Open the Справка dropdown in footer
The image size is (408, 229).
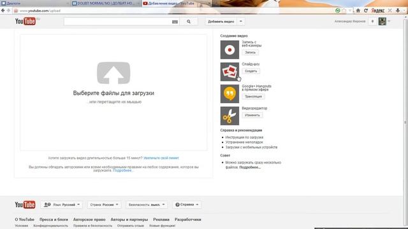(x=187, y=205)
